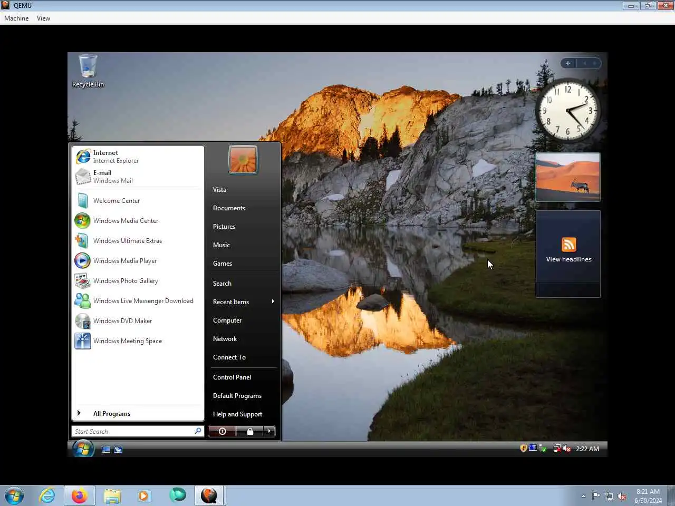Click the Vista tray Sidebar icon
675x506 pixels.
point(533,448)
